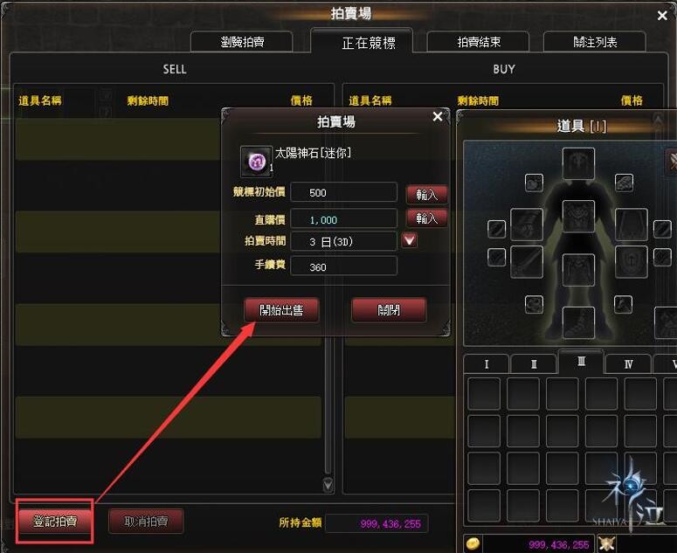
Task: Click the 取消拍賣 button
Action: pyautogui.click(x=146, y=521)
